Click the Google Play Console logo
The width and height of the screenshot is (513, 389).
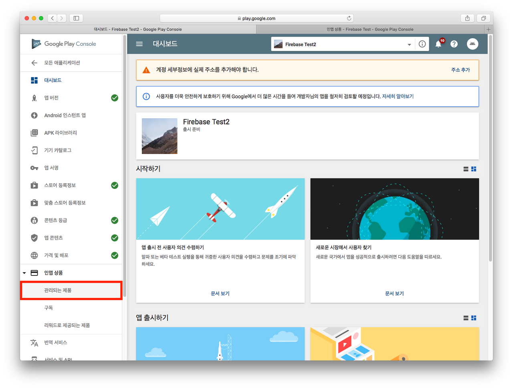64,44
